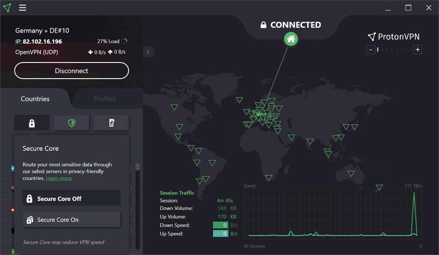The height and width of the screenshot is (255, 439).
Task: Open the NetShield shield icon option
Action: click(71, 123)
